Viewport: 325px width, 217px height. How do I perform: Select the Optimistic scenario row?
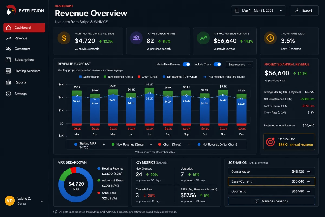[271, 191]
